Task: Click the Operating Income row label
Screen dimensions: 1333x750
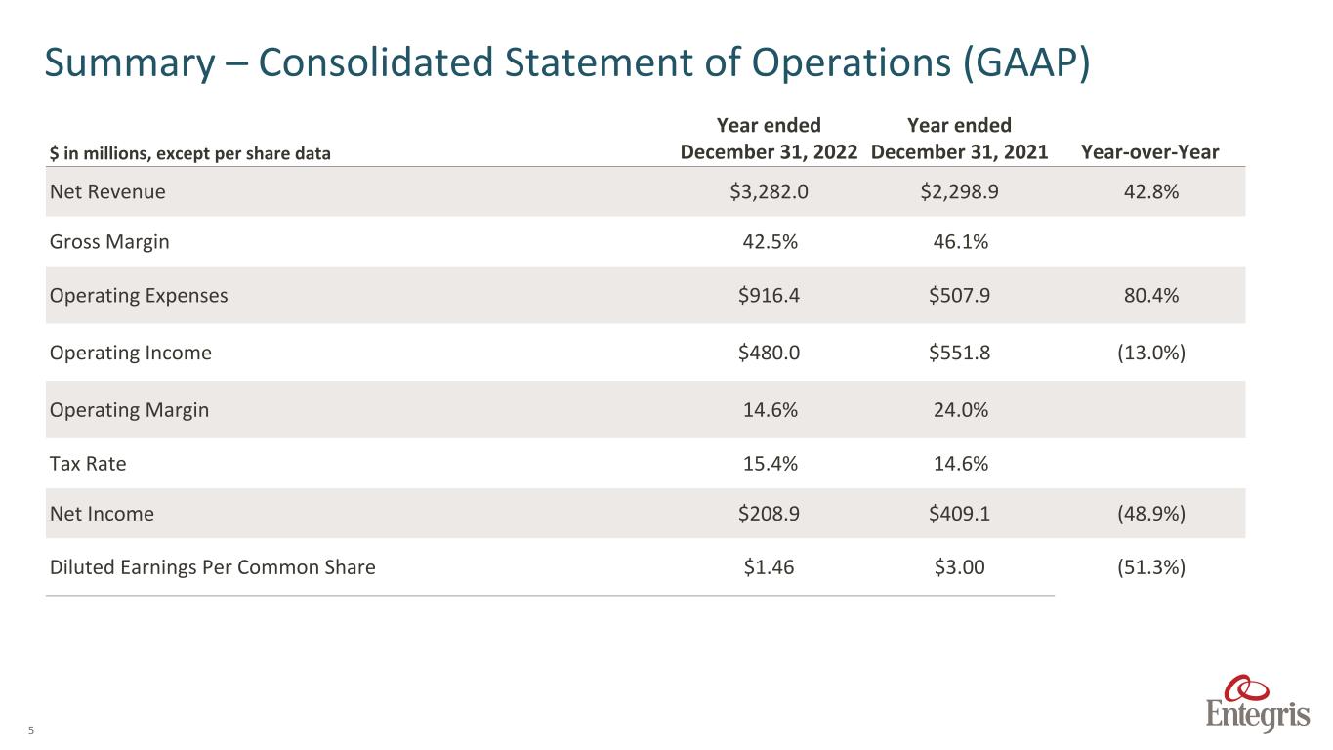Action: (131, 354)
